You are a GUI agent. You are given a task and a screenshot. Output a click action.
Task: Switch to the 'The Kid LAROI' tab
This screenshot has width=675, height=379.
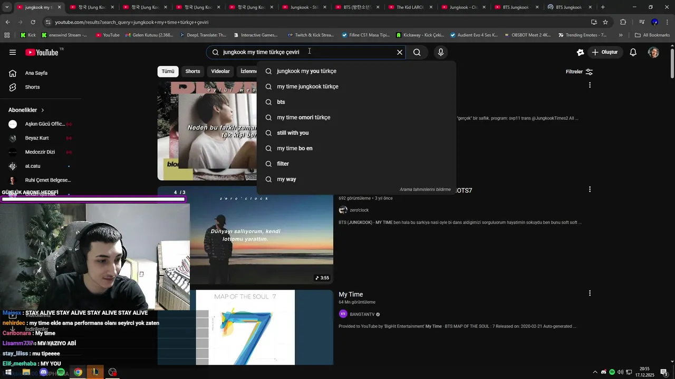pos(410,7)
